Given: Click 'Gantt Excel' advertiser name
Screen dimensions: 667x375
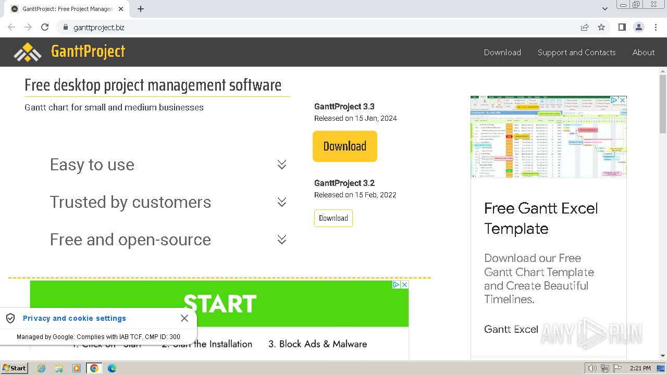Looking at the screenshot, I should [511, 329].
